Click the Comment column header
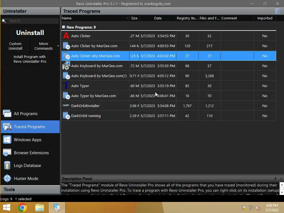 coord(237,18)
